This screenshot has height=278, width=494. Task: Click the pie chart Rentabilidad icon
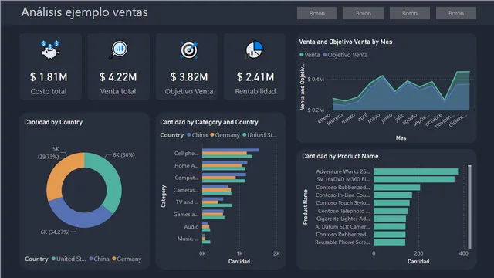pos(254,49)
